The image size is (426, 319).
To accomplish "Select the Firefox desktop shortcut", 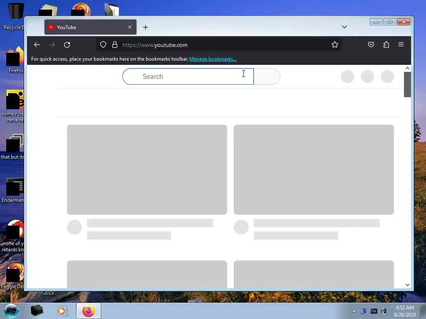I will [x=15, y=59].
